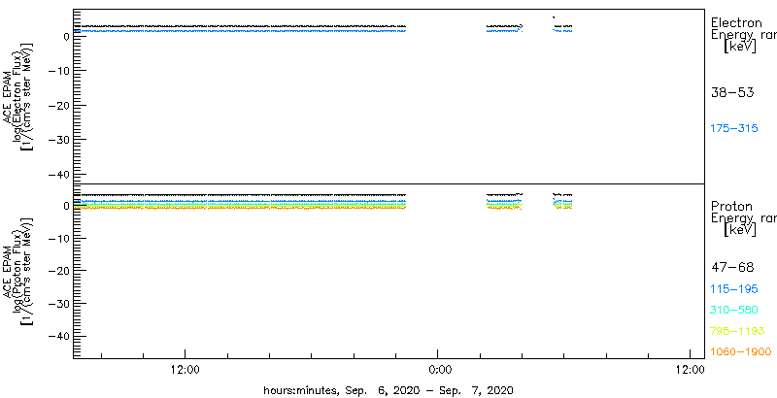Click the last 12:00 label on Sep. 7
Screen dimensions: 777x398
691,369
